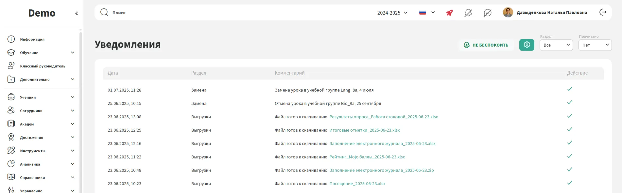Open Классный руководитель menu item
Image resolution: width=622 pixels, height=193 pixels.
point(43,66)
